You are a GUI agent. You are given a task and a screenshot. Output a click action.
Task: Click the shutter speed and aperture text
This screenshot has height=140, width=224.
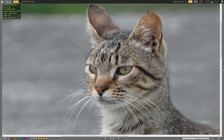(x=7, y=15)
